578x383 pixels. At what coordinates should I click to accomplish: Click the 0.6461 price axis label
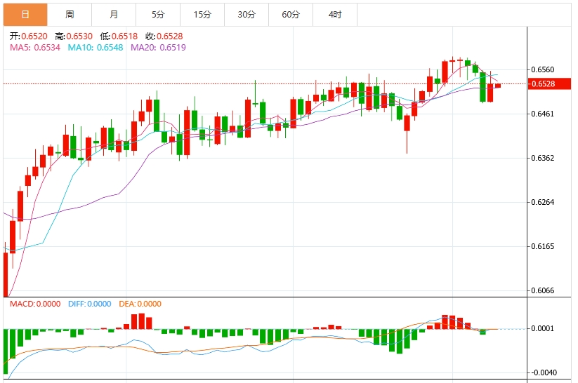point(543,114)
